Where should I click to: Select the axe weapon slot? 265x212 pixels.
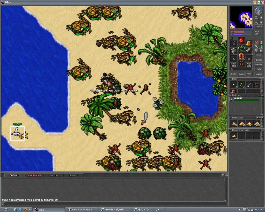point(249,51)
